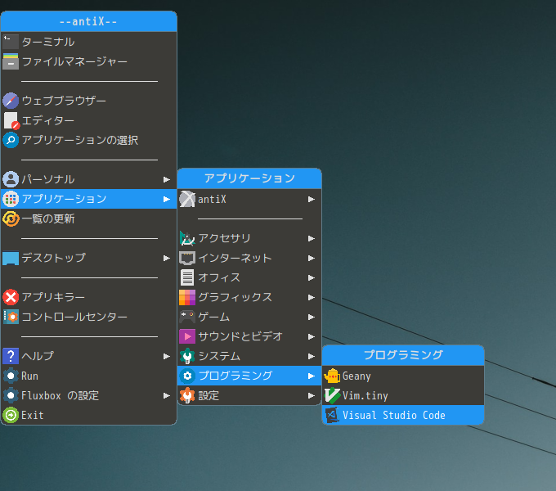Click the サウンドとビデオ play icon
Screen dimensions: 556x491
pos(187,336)
